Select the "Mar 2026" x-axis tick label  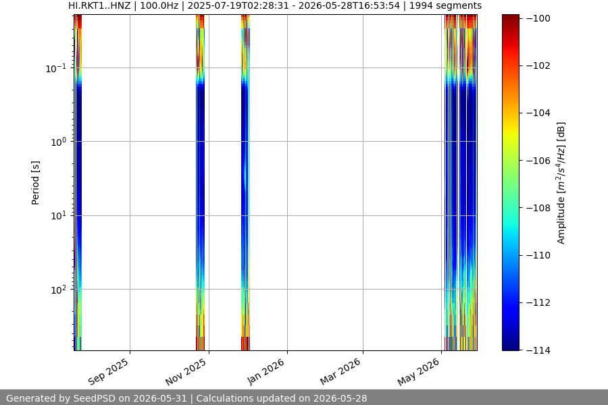coord(341,372)
